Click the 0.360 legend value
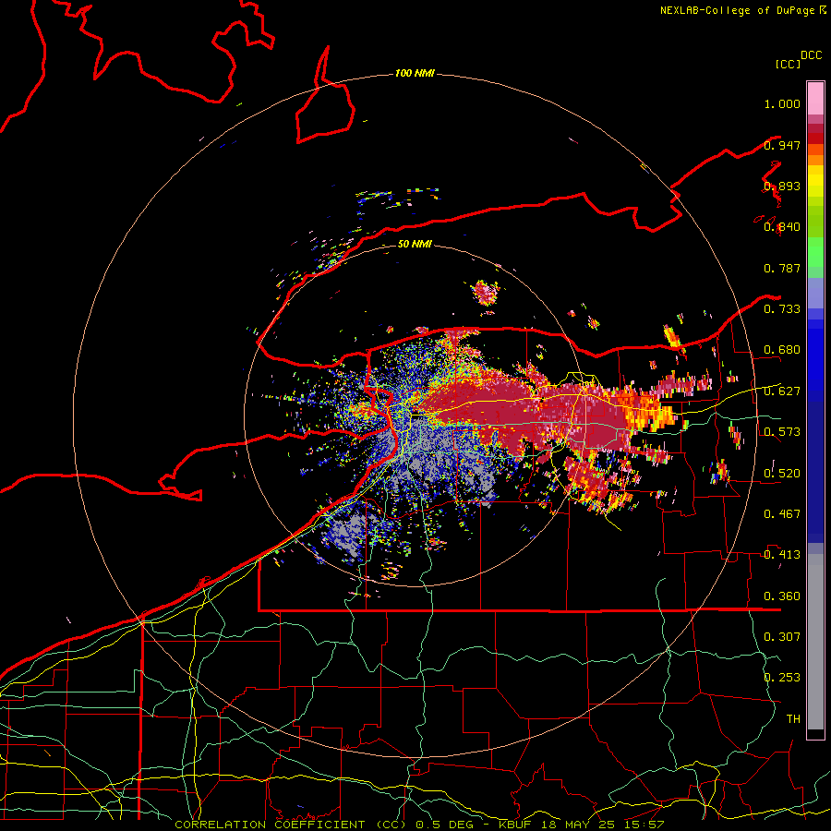This screenshot has height=831, width=831. 782,596
